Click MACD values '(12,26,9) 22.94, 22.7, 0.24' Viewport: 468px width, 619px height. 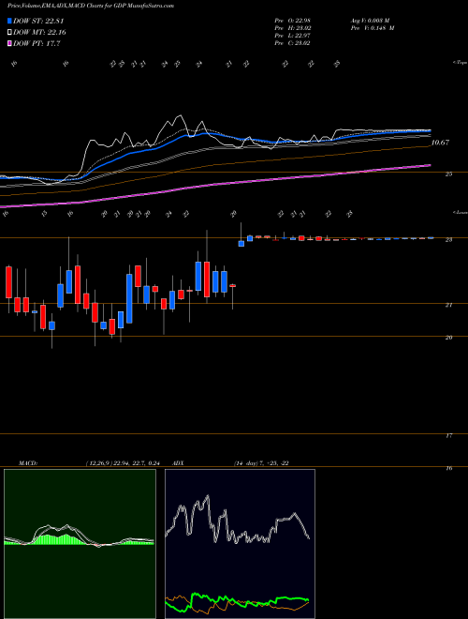122,462
